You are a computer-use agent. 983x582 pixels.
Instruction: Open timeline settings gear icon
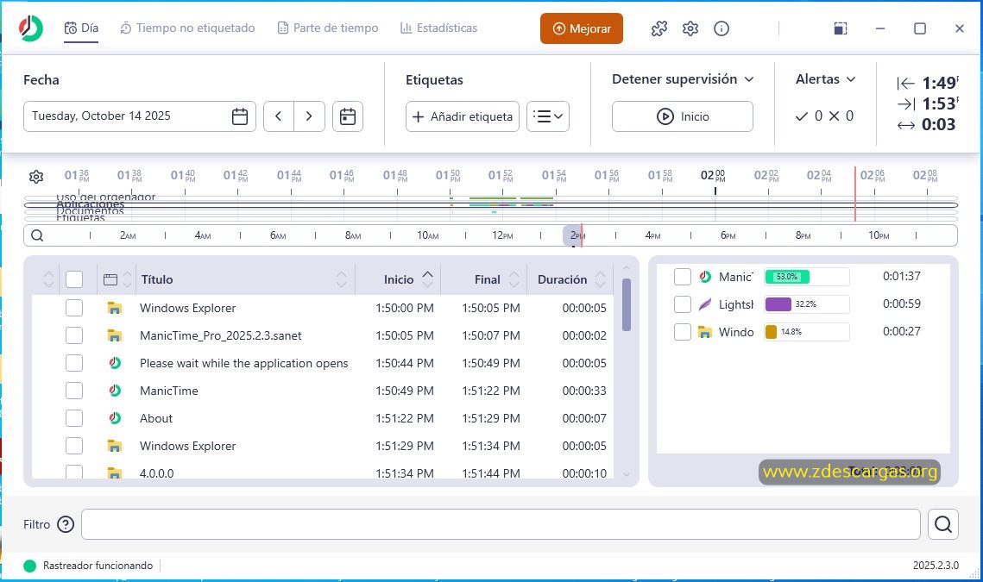click(36, 177)
